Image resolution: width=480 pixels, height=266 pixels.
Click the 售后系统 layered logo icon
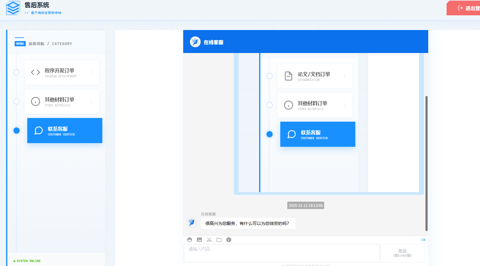[13, 8]
